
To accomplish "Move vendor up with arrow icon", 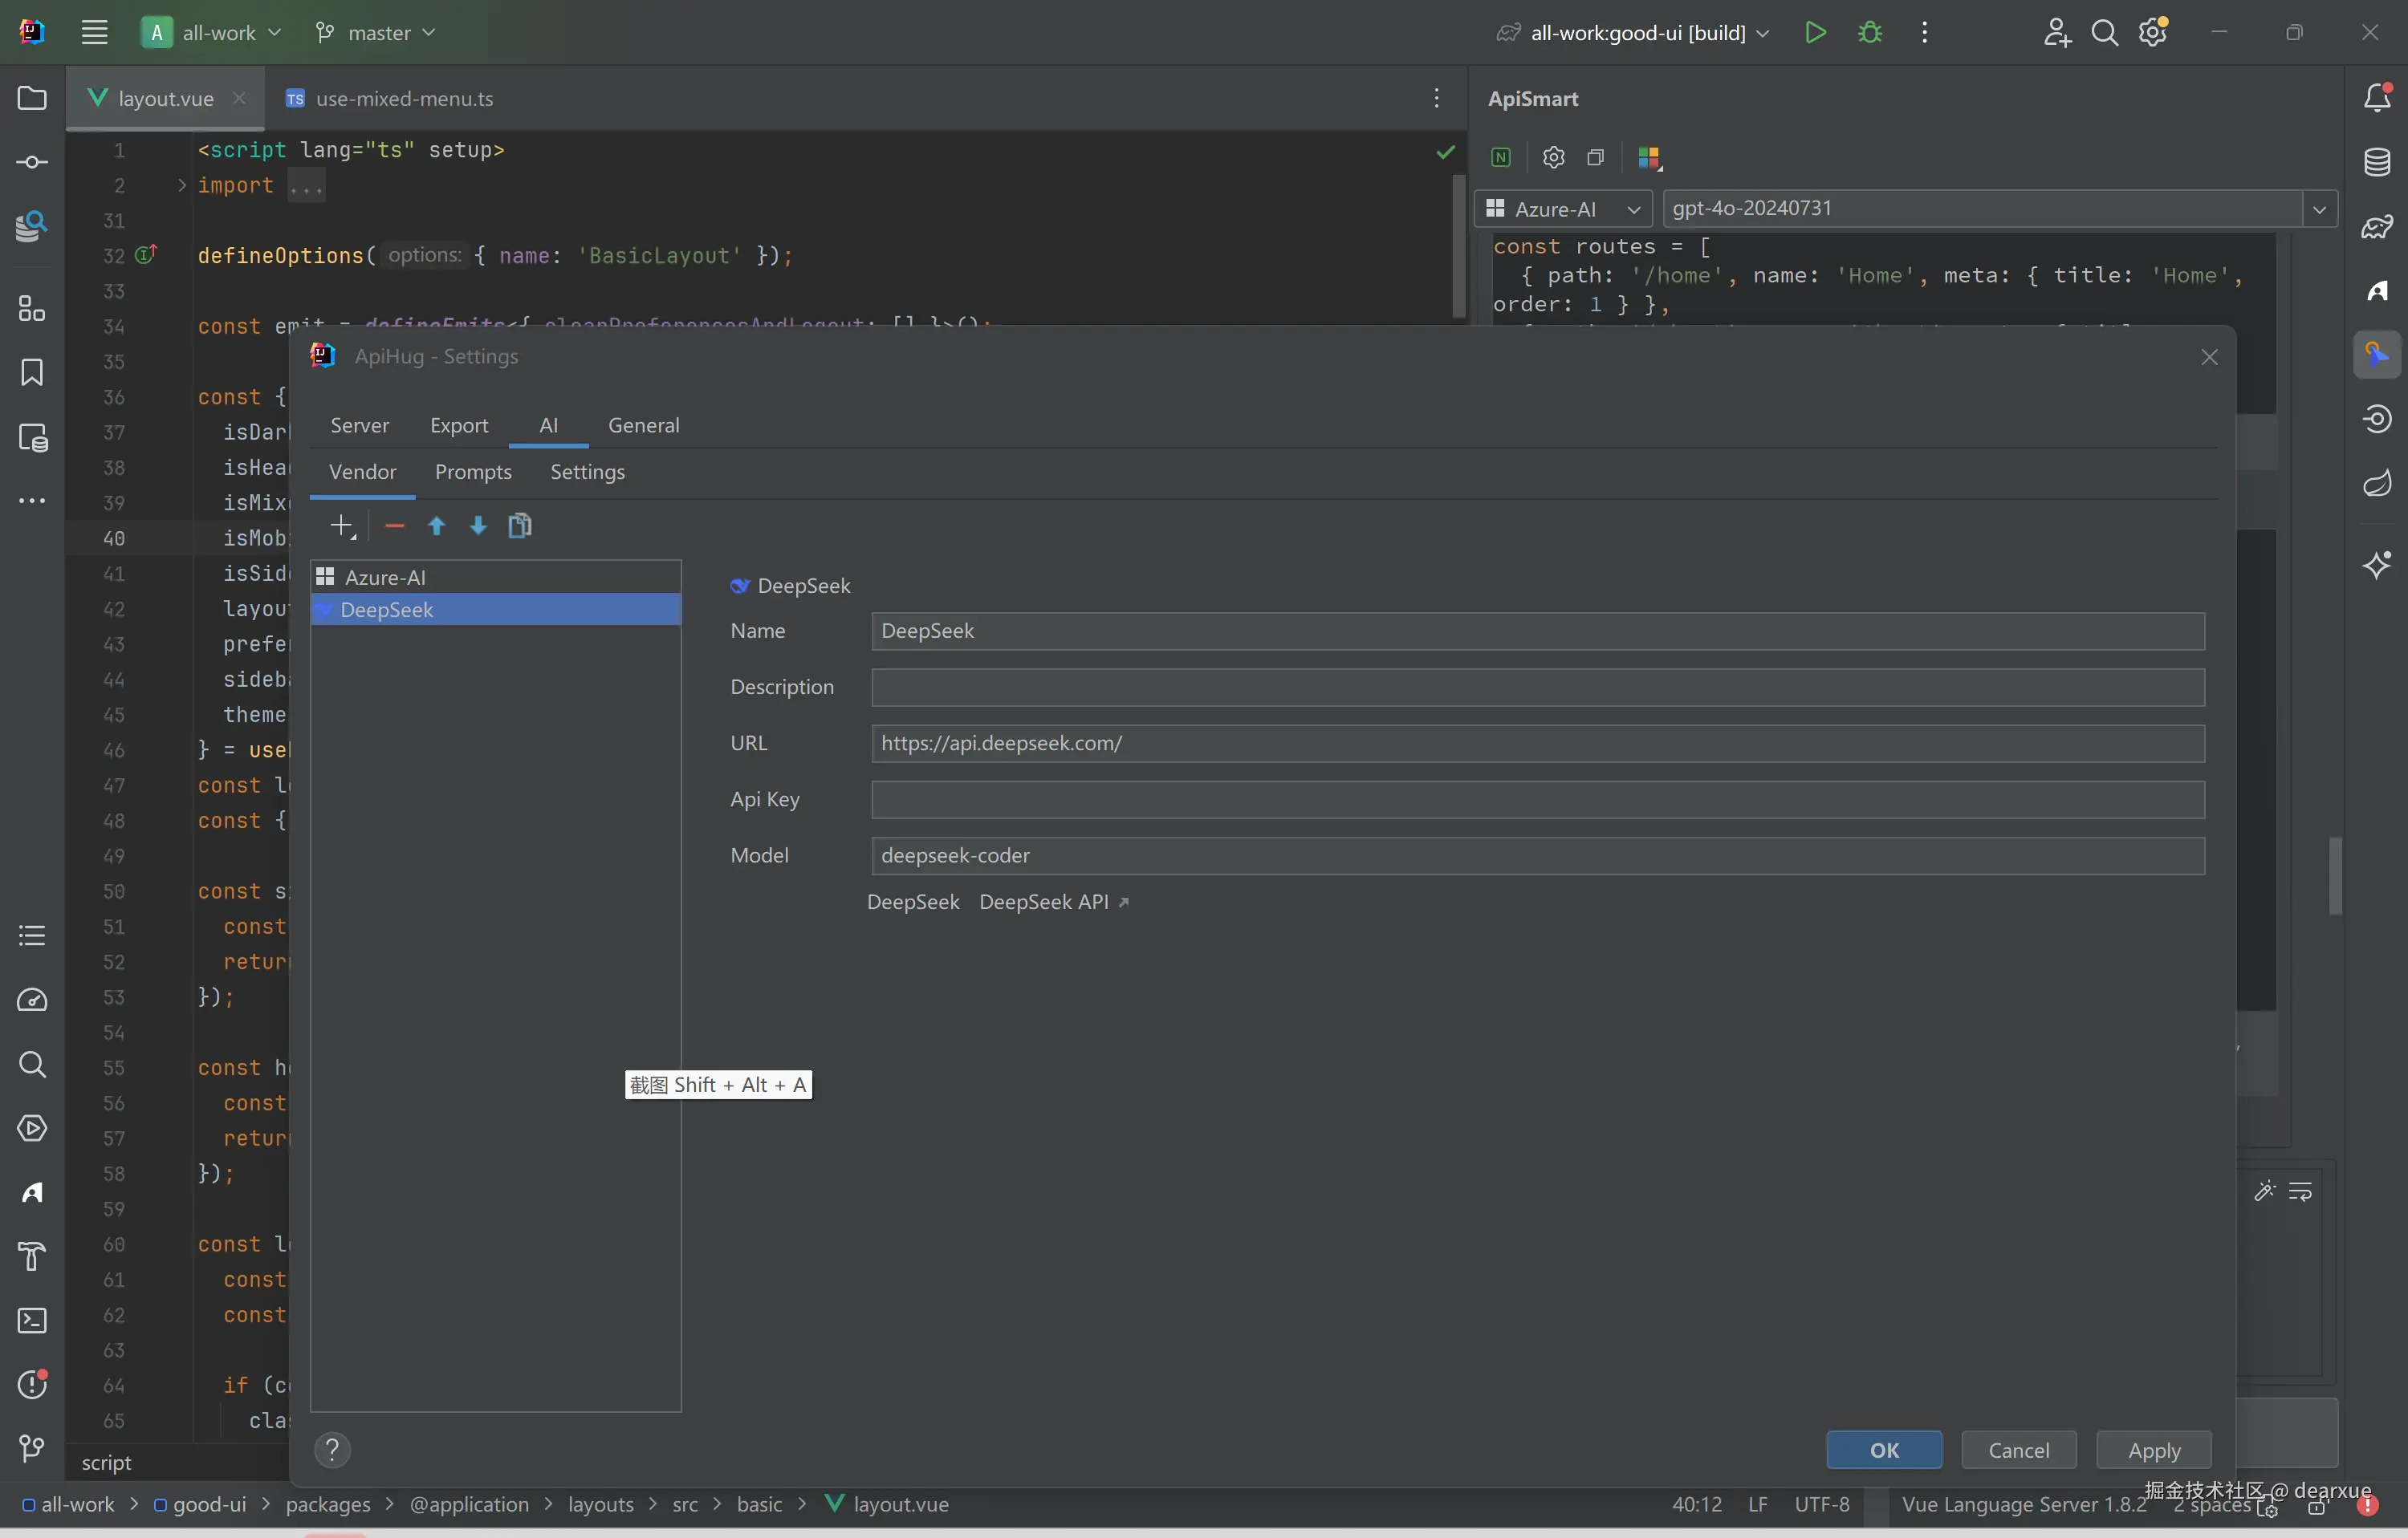I will 436,526.
